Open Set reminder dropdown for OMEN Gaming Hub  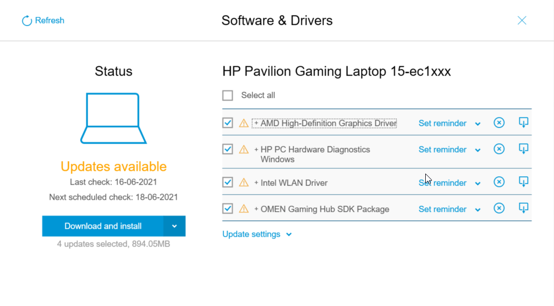(x=478, y=210)
